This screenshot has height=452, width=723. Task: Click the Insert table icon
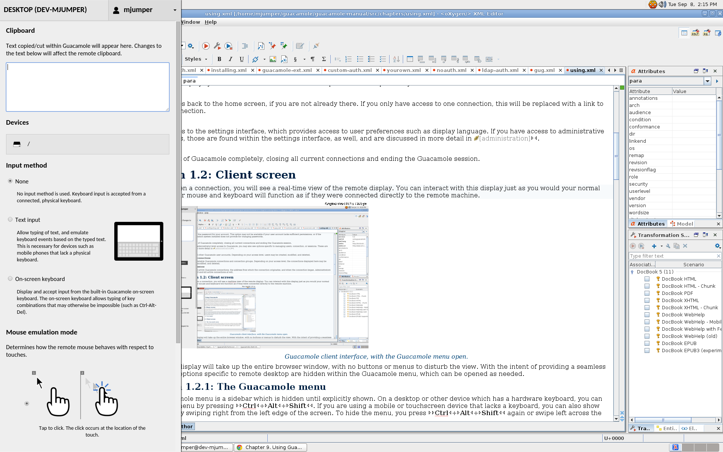[x=410, y=59]
